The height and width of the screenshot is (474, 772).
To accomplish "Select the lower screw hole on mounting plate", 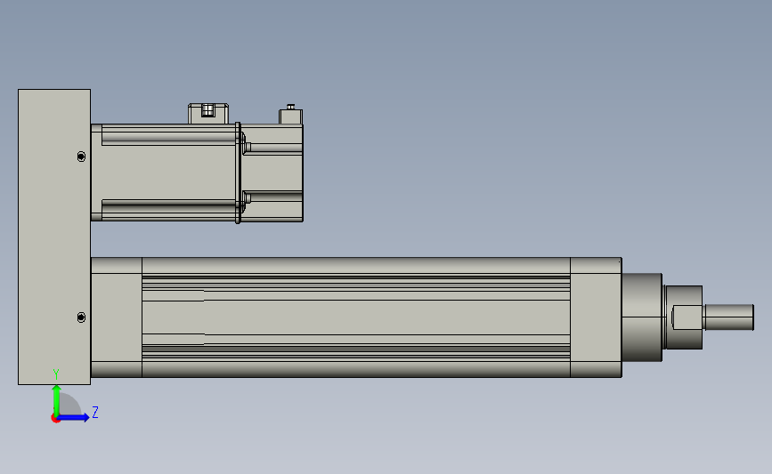I will [81, 317].
